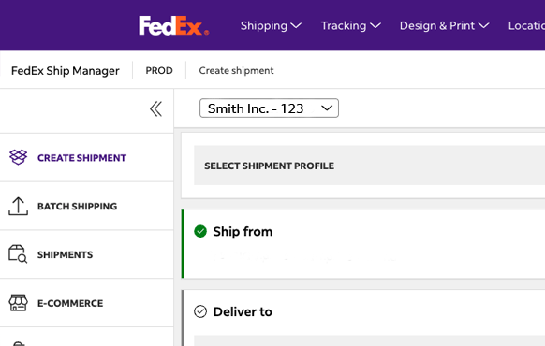Click the E-Commerce storefront icon
This screenshot has width=545, height=346.
(18, 303)
